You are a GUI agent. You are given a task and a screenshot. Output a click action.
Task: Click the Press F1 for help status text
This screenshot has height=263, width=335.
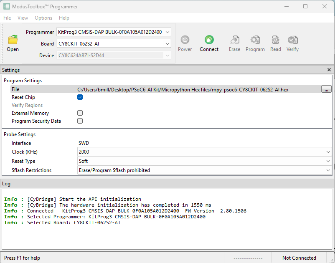coord(22,258)
